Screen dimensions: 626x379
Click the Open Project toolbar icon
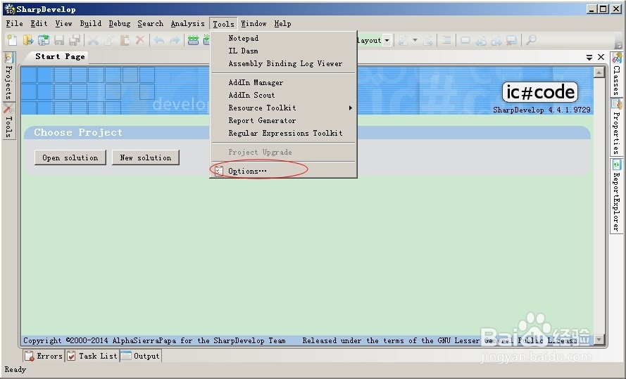[44, 40]
